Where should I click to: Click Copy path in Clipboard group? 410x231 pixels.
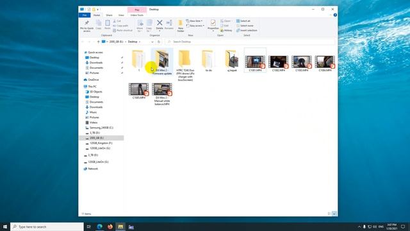coord(120,26)
